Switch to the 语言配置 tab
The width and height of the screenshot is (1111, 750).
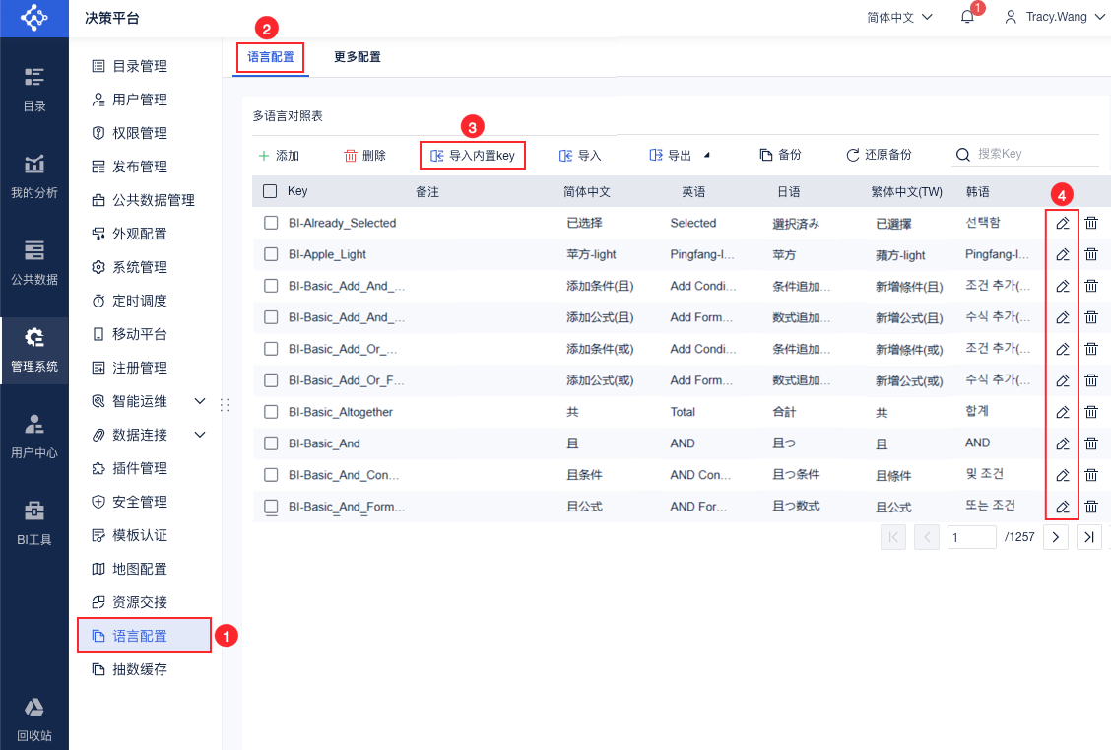click(271, 57)
